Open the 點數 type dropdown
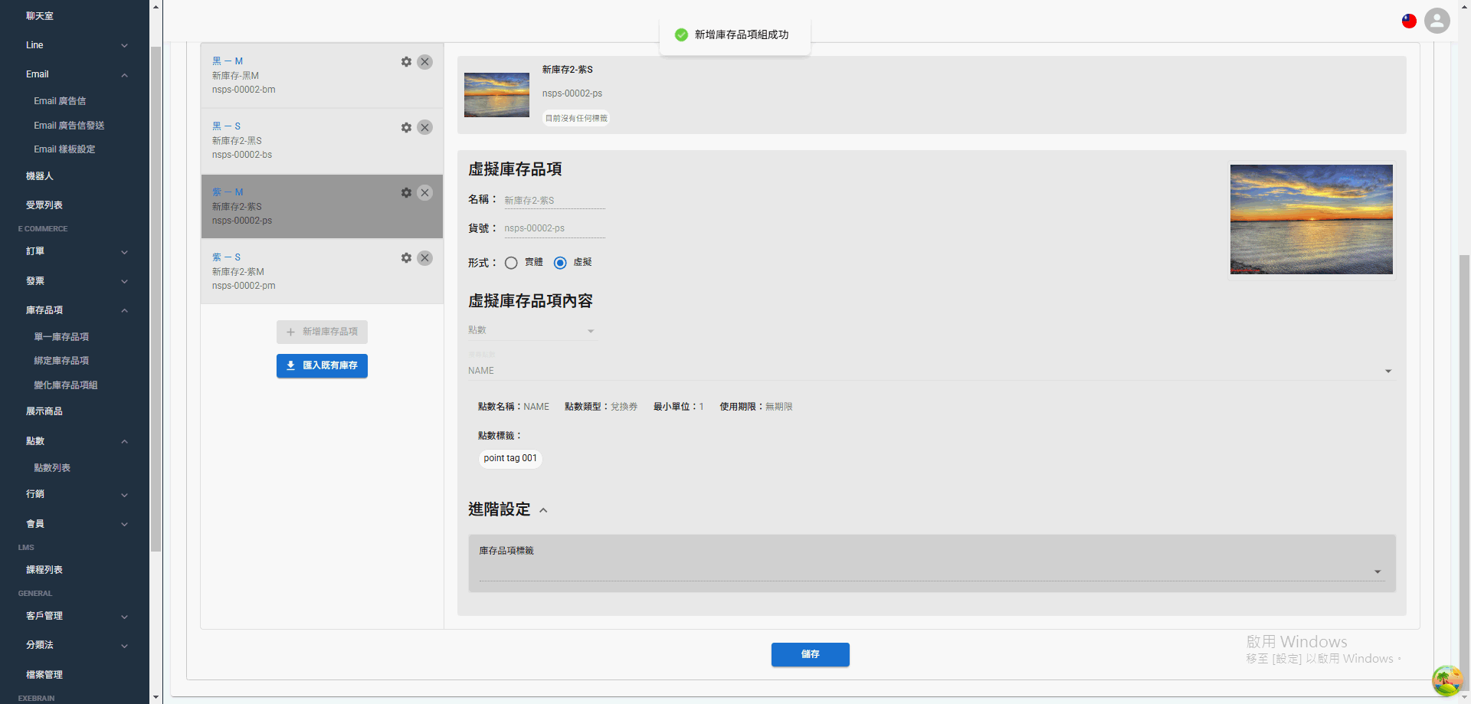Screen dimensions: 1471x704 pyautogui.click(x=532, y=330)
